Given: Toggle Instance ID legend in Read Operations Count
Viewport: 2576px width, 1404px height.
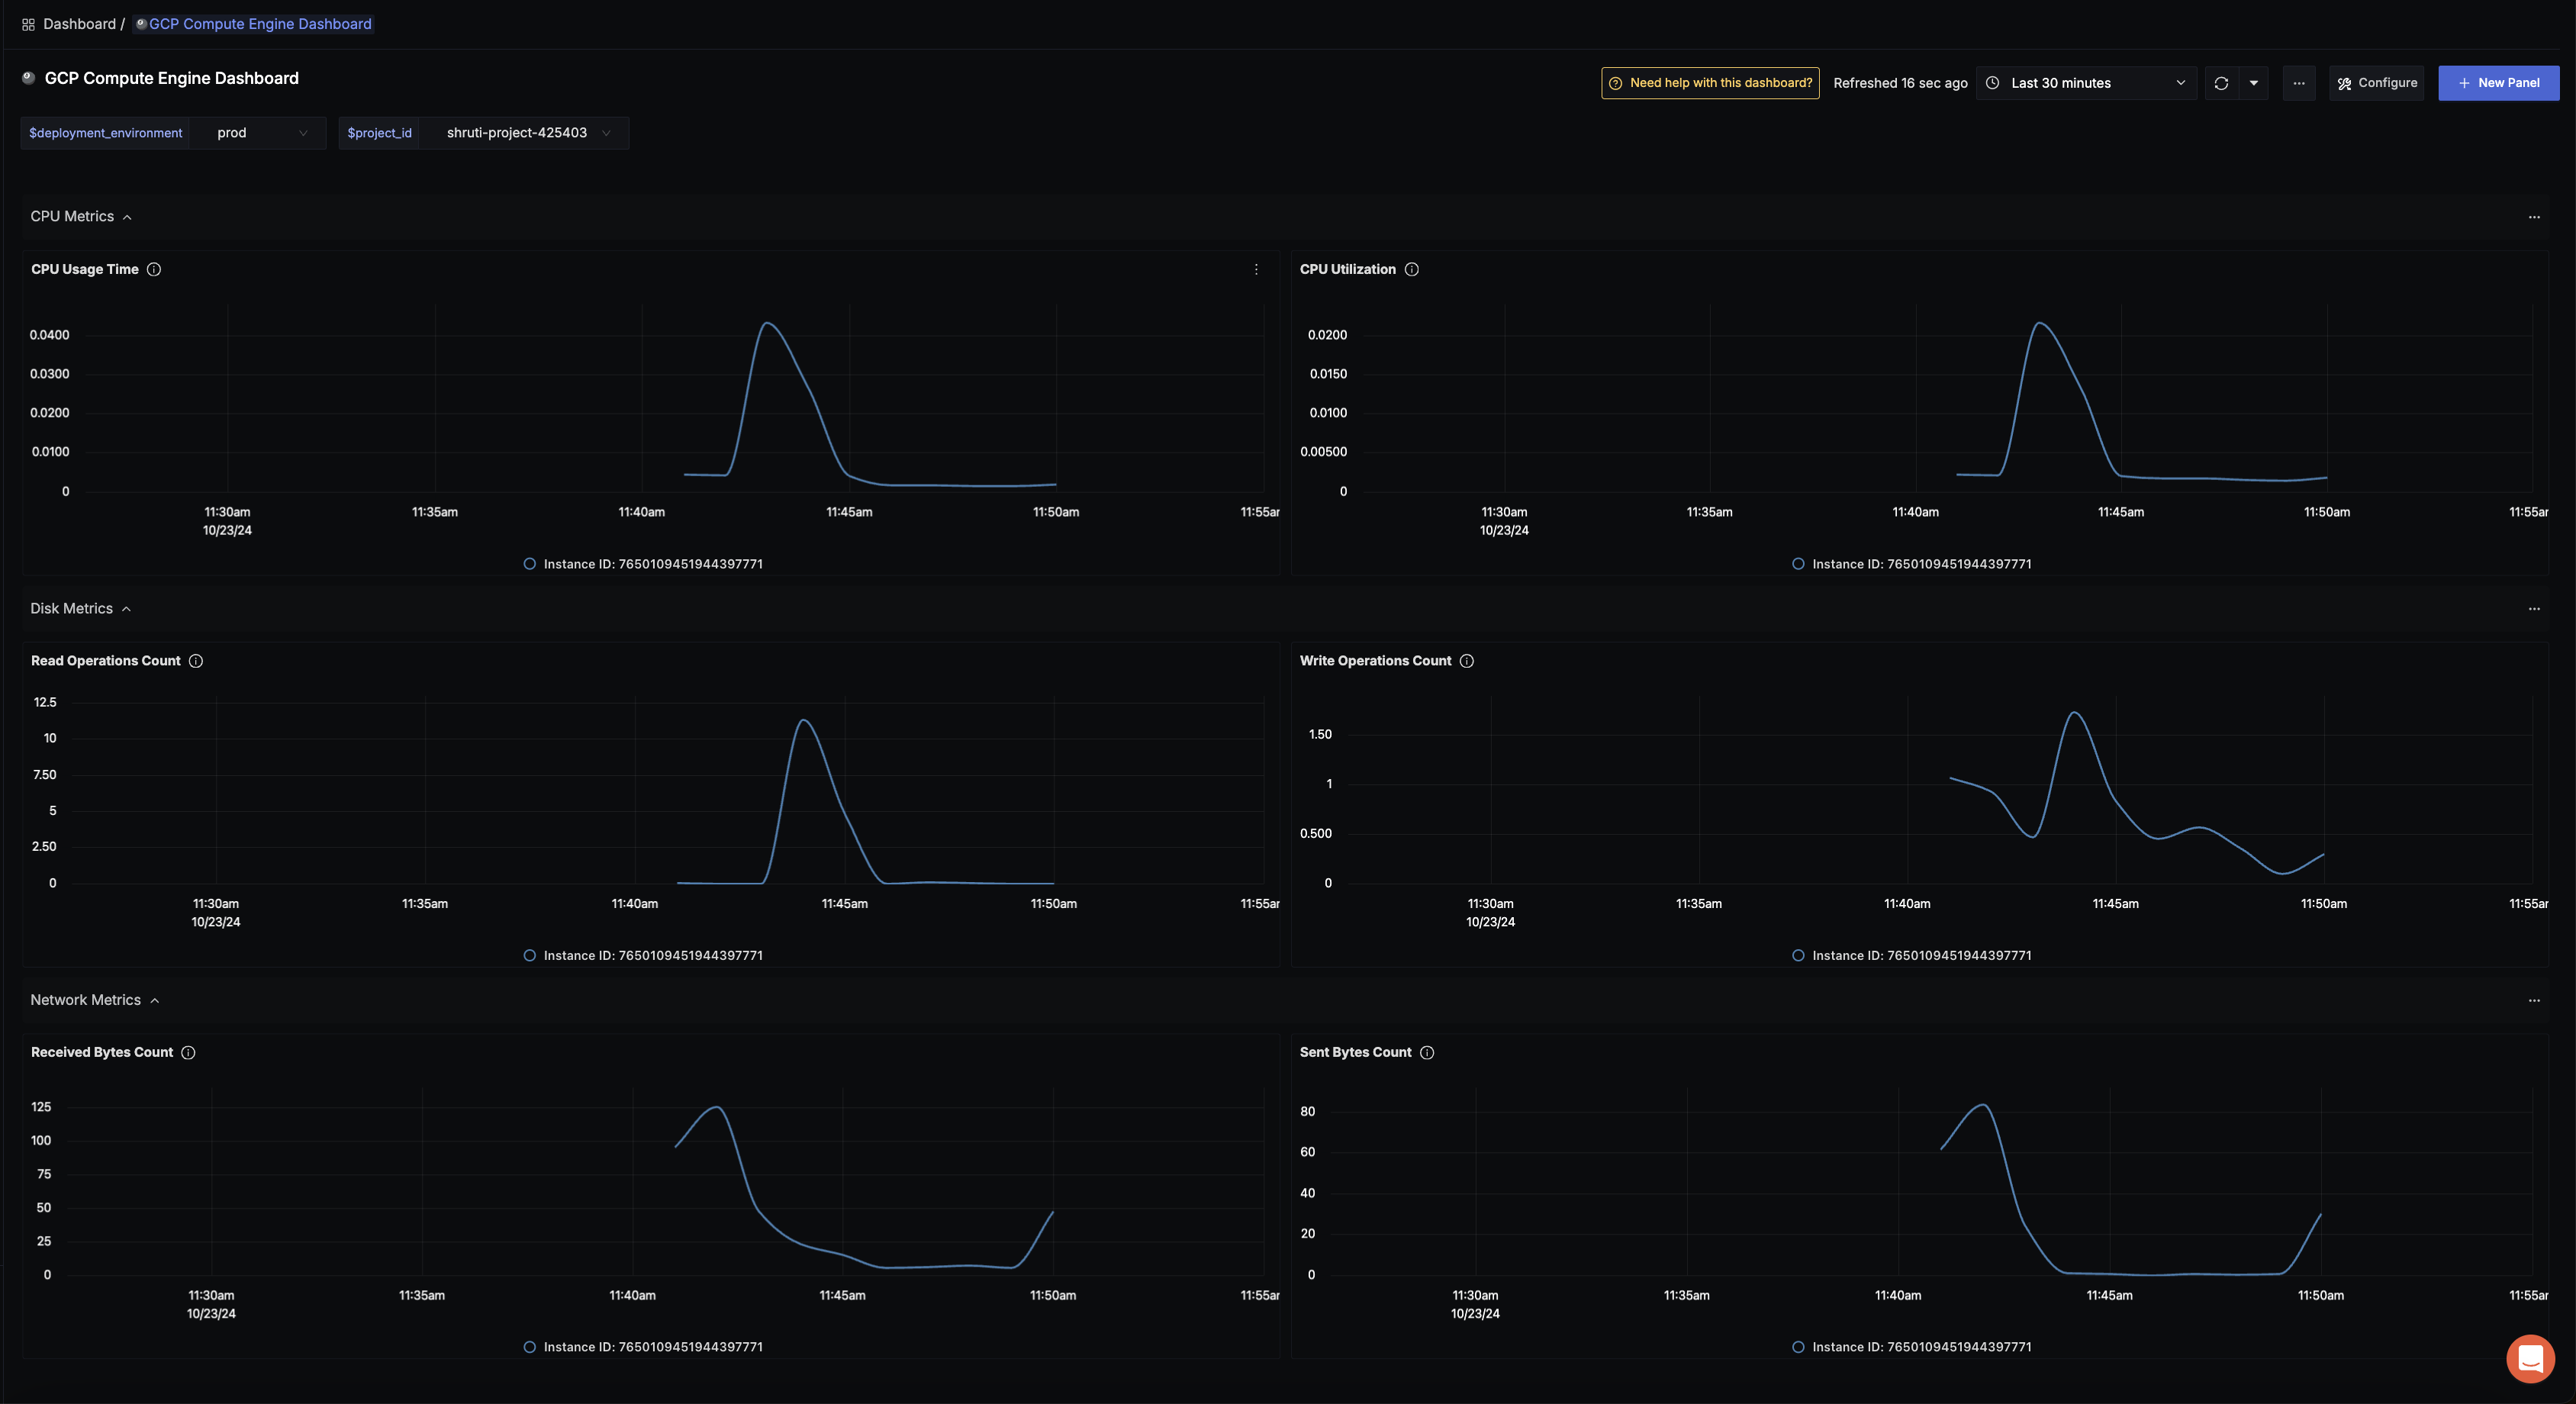Looking at the screenshot, I should tap(643, 955).
